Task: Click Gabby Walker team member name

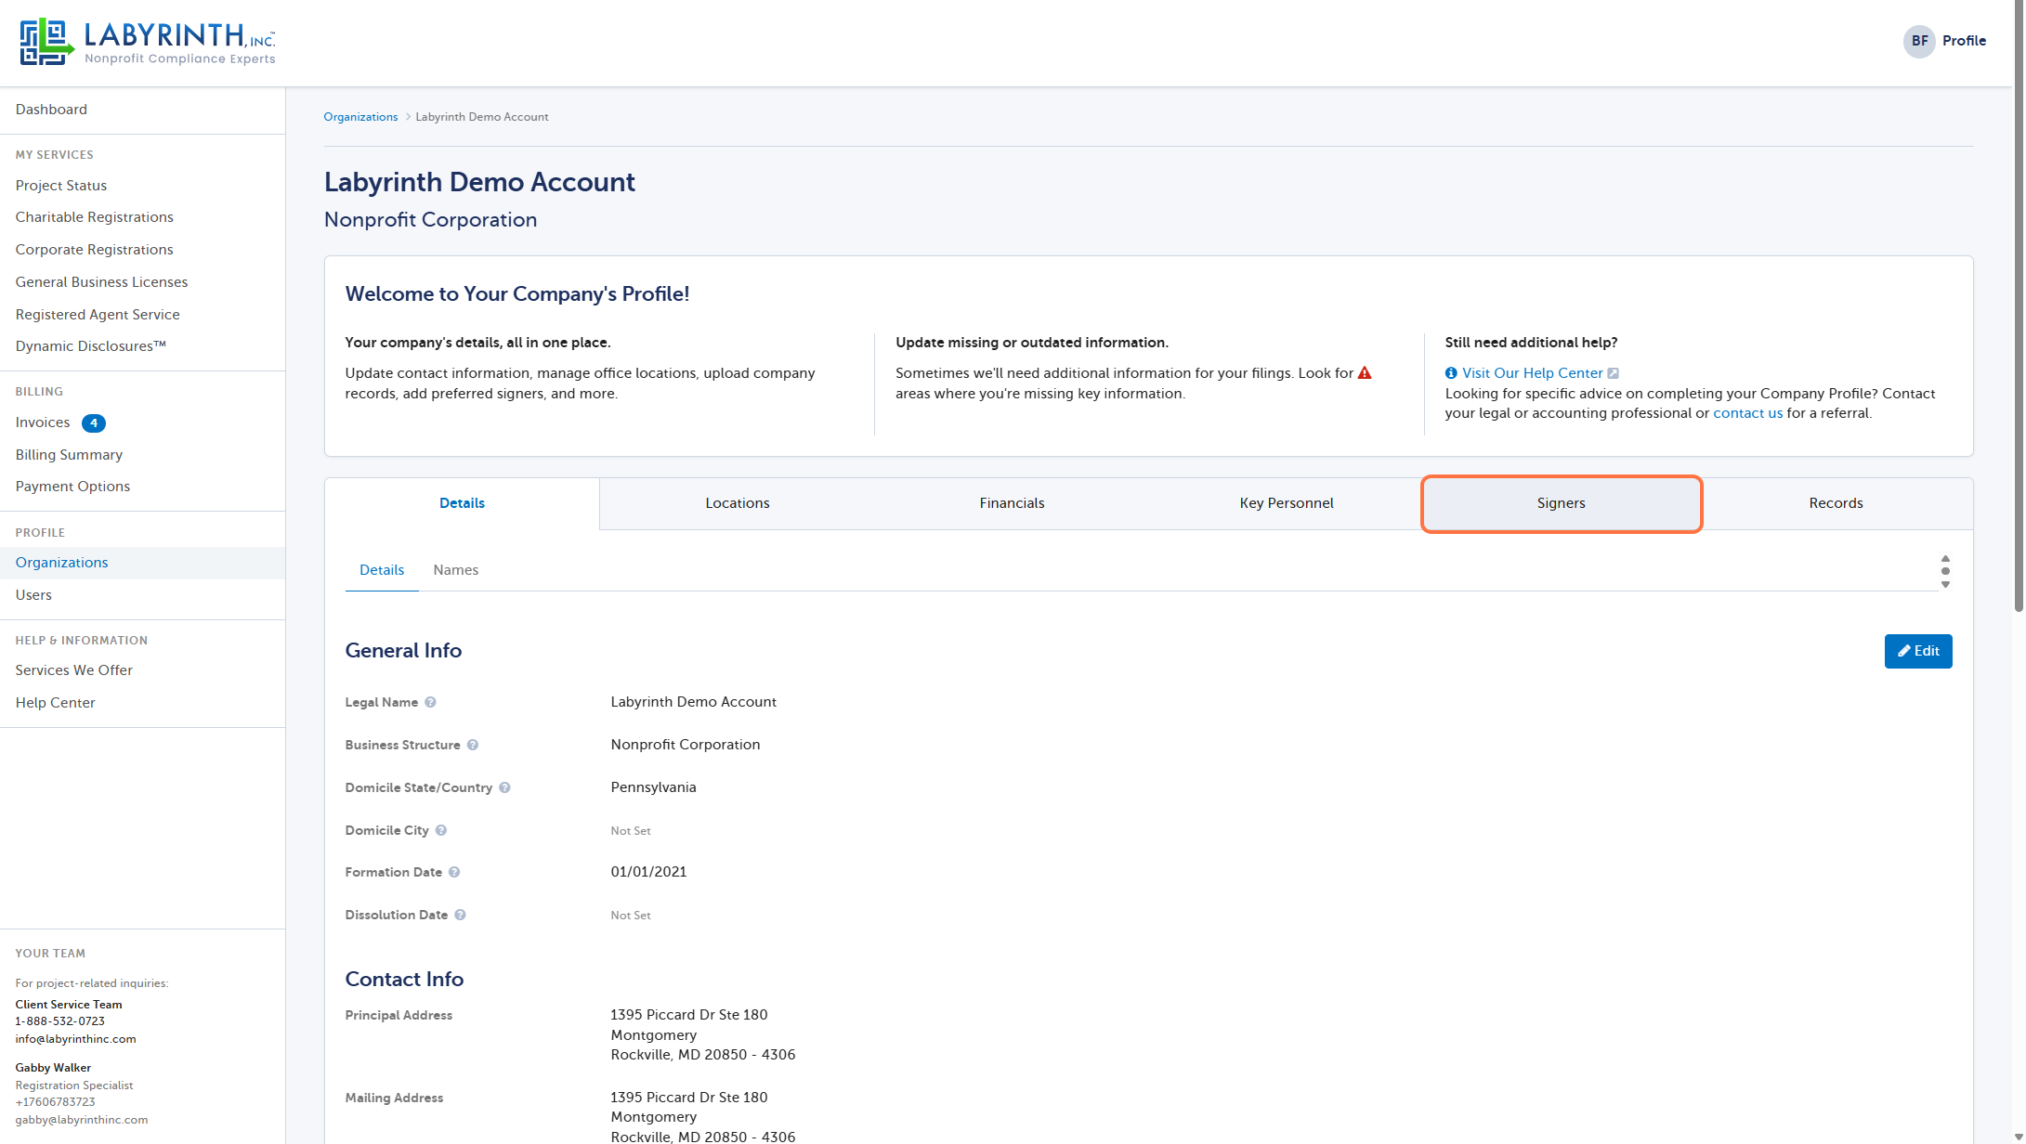Action: [x=53, y=1068]
